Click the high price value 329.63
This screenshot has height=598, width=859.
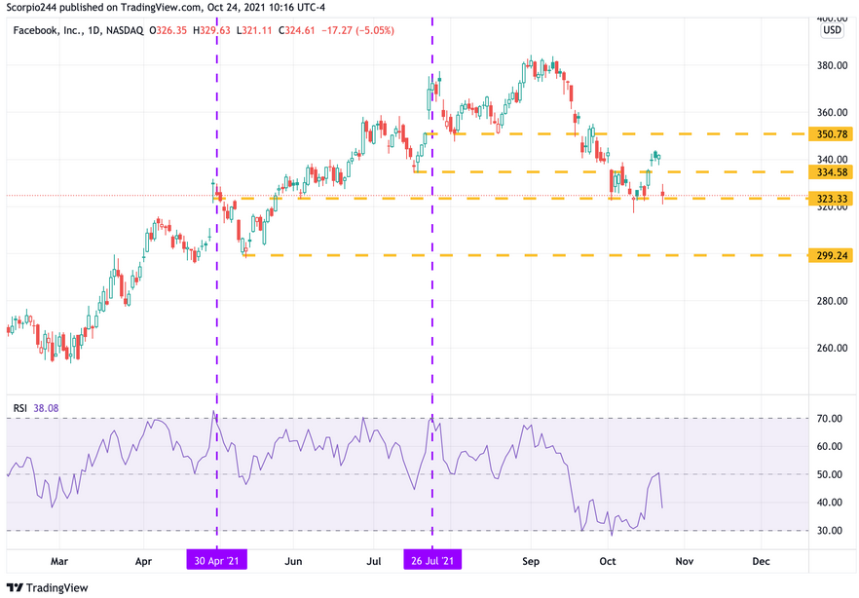215,30
